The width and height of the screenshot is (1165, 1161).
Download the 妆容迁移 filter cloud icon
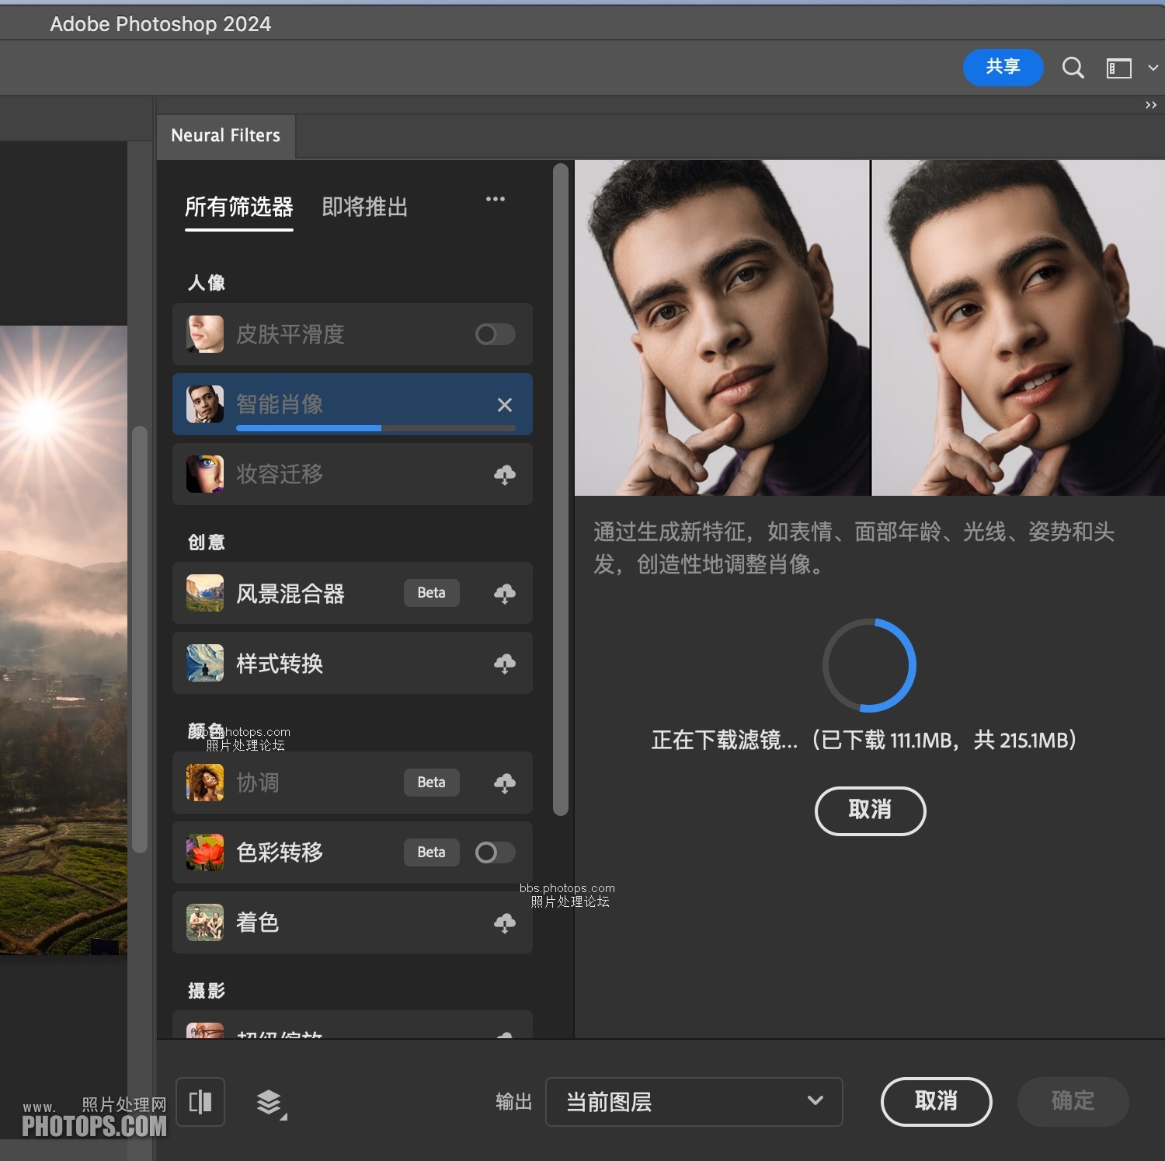click(505, 474)
